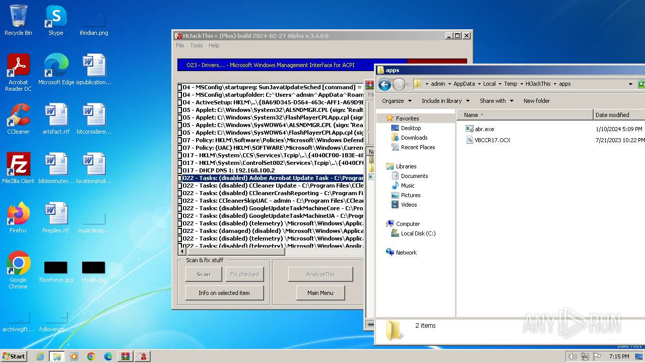The width and height of the screenshot is (645, 363).
Task: Check the O4 MSConfig startupreg SunJavaUpdateSched entry
Action: point(180,87)
